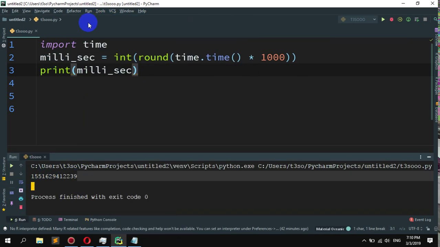Toggle read-only lock in status bar
The height and width of the screenshot is (247, 440).
pyautogui.click(x=428, y=229)
